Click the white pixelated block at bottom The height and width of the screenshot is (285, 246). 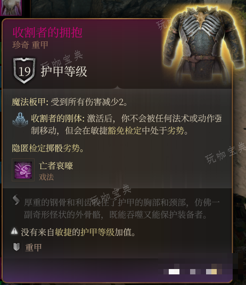point(174,272)
